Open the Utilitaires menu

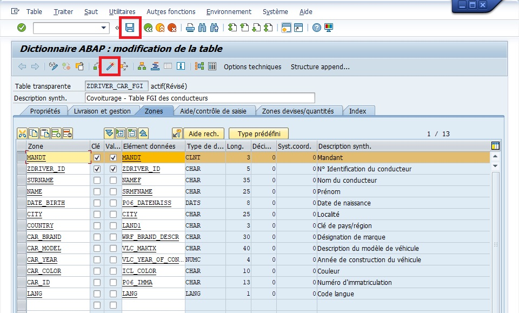point(122,11)
